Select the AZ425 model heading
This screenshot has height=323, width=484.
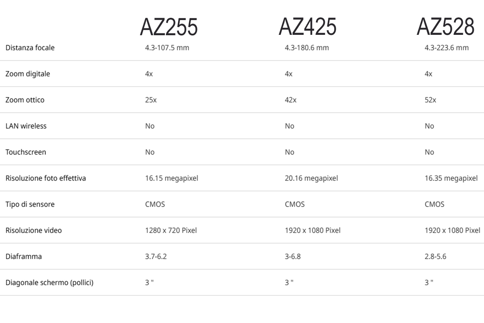pos(307,27)
